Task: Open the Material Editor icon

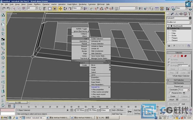Action: point(168,9)
